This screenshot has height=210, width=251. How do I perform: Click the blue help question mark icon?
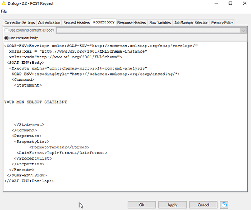[x=224, y=205]
